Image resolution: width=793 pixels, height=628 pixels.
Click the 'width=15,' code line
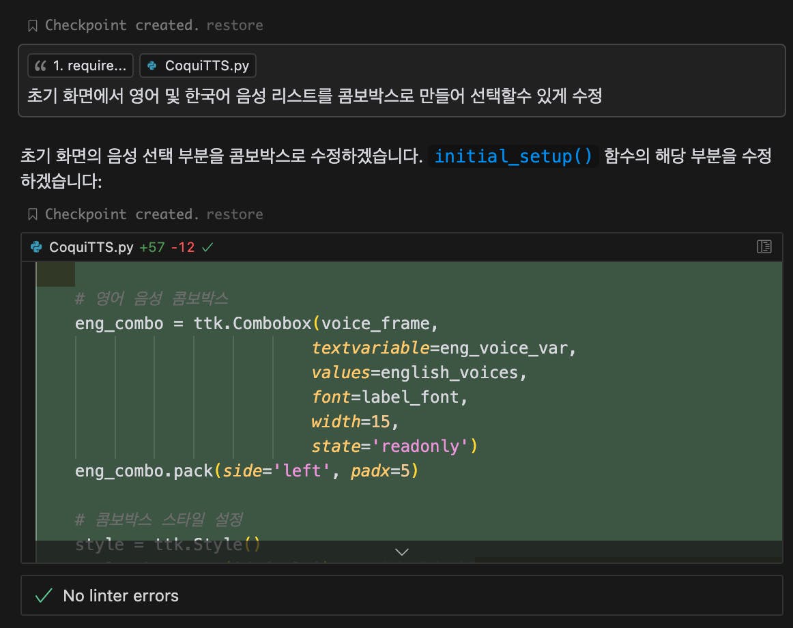355,422
